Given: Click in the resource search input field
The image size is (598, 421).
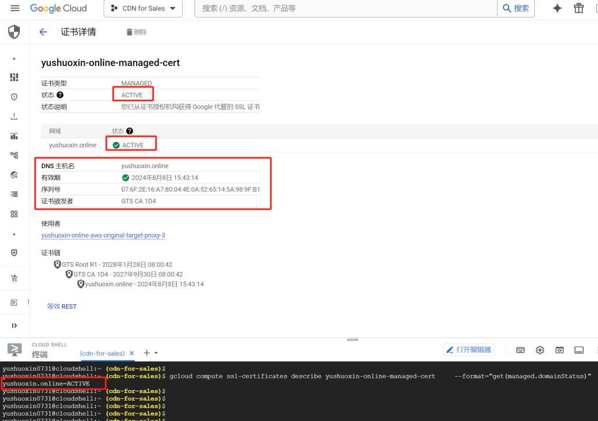Looking at the screenshot, I should coord(345,9).
